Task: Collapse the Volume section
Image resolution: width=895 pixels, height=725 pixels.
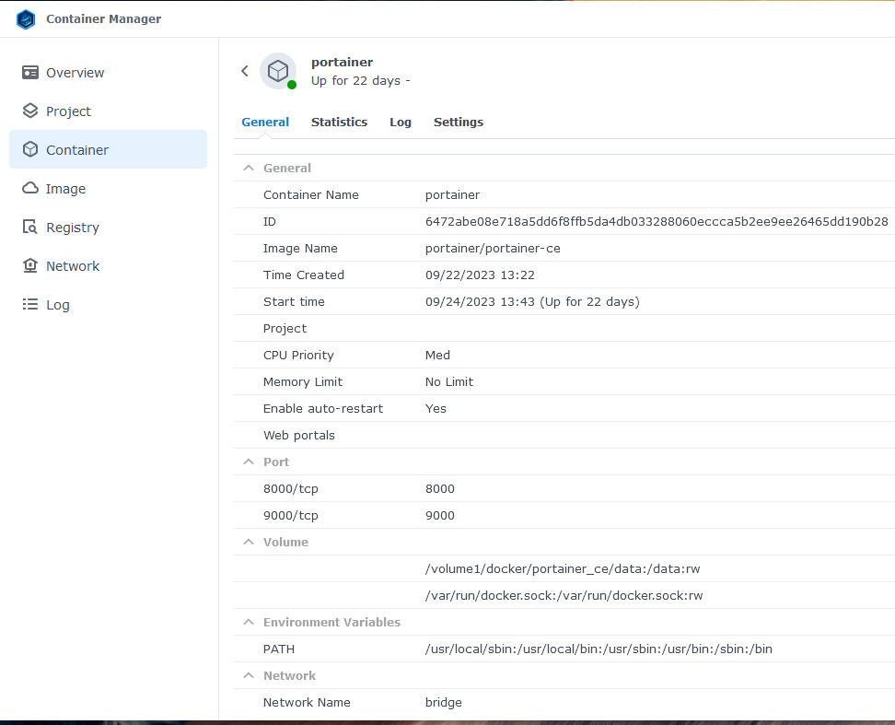Action: 247,543
